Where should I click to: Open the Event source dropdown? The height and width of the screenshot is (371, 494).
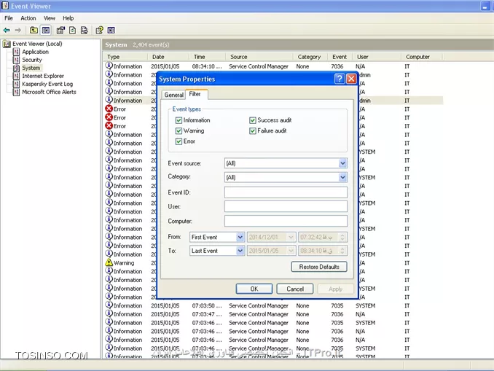click(342, 163)
